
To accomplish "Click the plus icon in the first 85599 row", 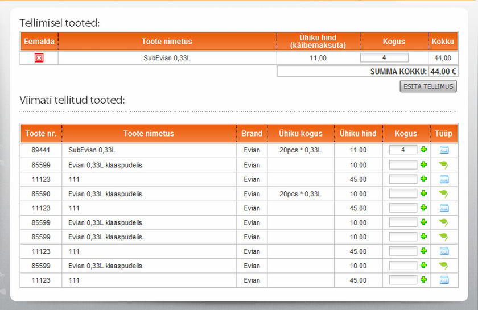I will coord(423,164).
